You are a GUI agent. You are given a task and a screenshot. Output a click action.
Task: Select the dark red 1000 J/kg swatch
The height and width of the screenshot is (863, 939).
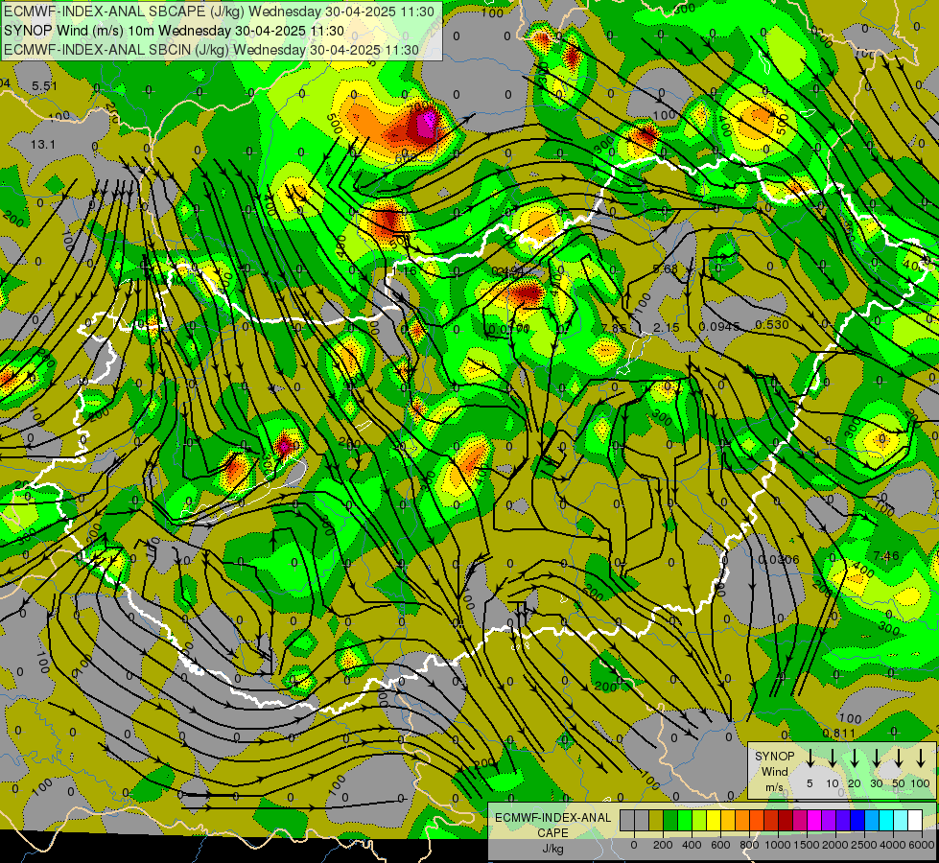786,821
